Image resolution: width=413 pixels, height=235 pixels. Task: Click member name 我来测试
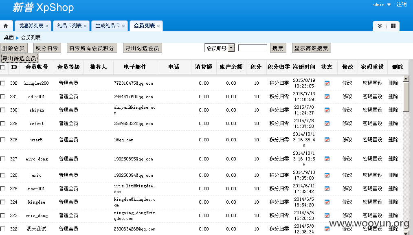[x=36, y=228]
